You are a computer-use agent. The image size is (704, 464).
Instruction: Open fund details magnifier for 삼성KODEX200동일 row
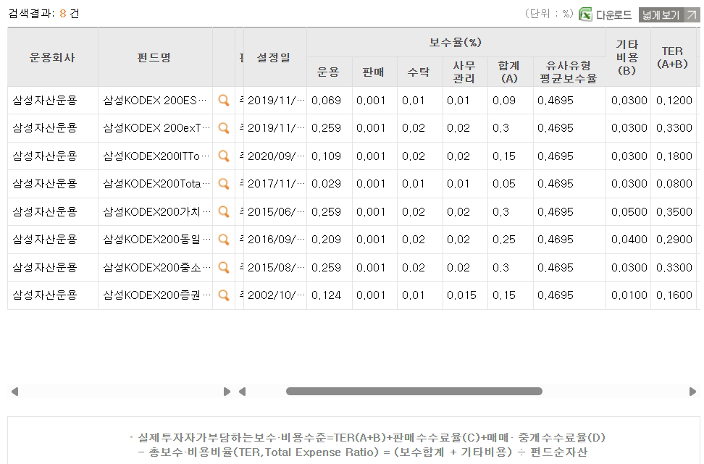pyautogui.click(x=224, y=240)
